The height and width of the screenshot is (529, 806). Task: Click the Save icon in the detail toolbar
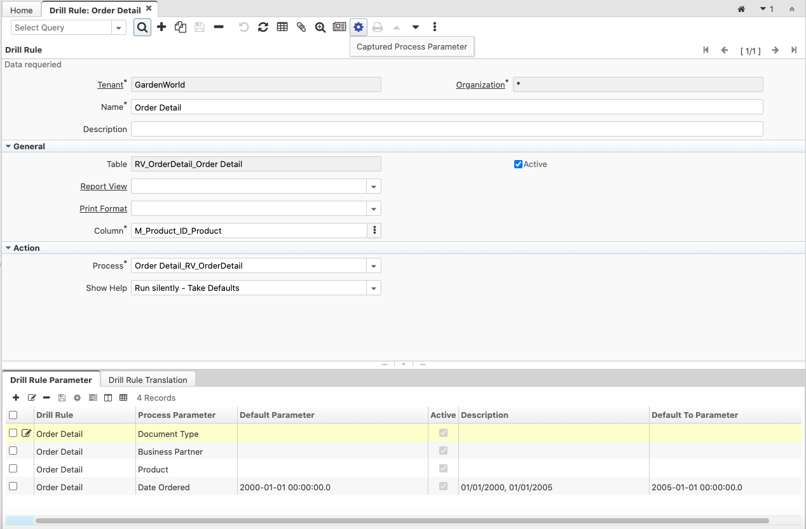62,398
